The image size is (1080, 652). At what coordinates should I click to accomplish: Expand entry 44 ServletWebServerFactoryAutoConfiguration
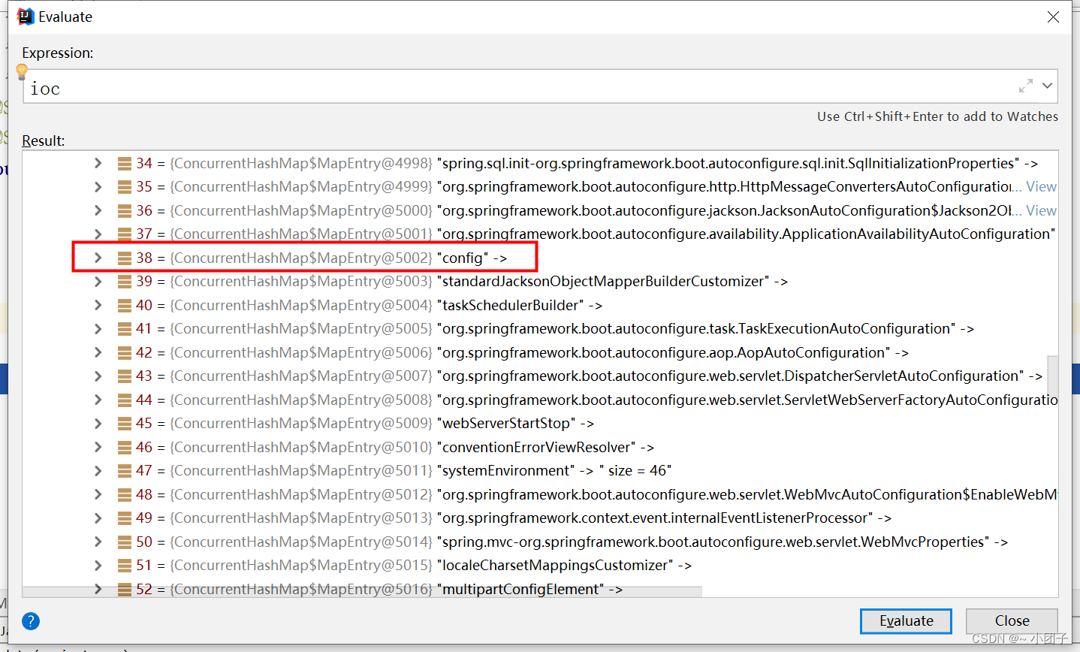98,400
